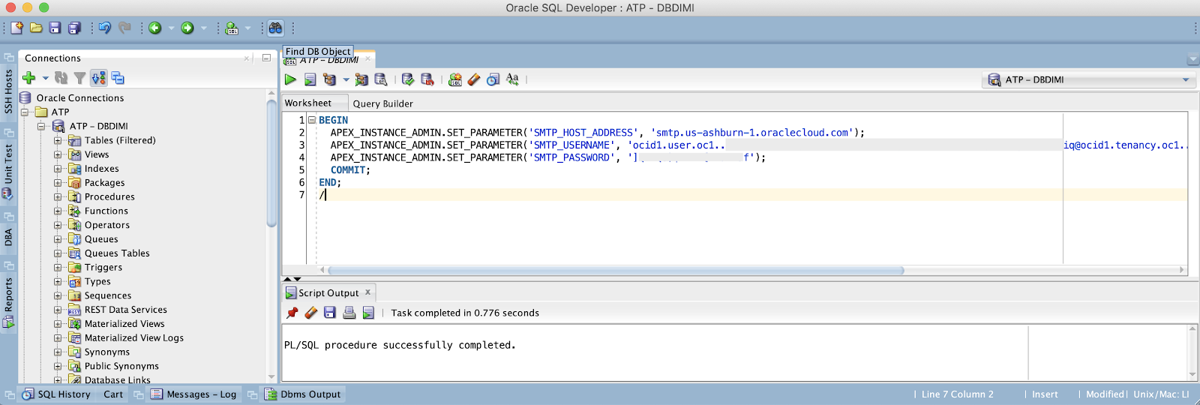The width and height of the screenshot is (1200, 405).
Task: Collapse the BEGIN block fold marker
Action: (x=312, y=120)
